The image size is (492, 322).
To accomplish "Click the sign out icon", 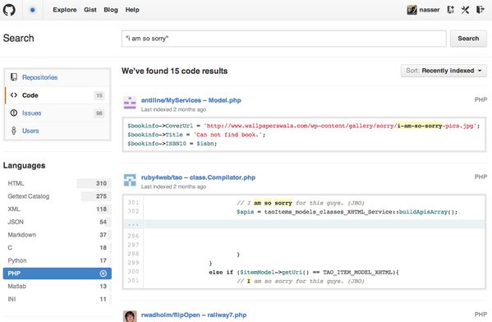I will [x=480, y=10].
